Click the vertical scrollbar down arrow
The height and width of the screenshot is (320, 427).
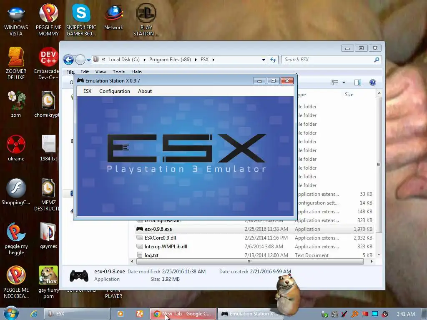[379, 255]
